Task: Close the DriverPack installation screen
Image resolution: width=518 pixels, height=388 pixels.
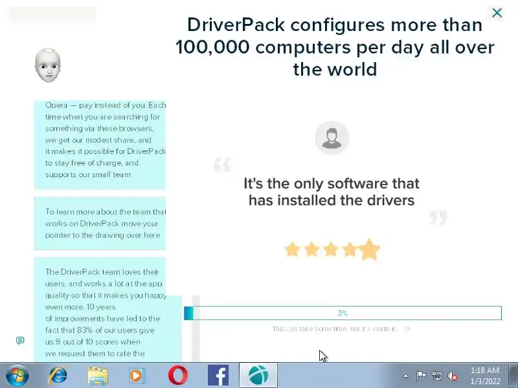Action: coord(497,13)
